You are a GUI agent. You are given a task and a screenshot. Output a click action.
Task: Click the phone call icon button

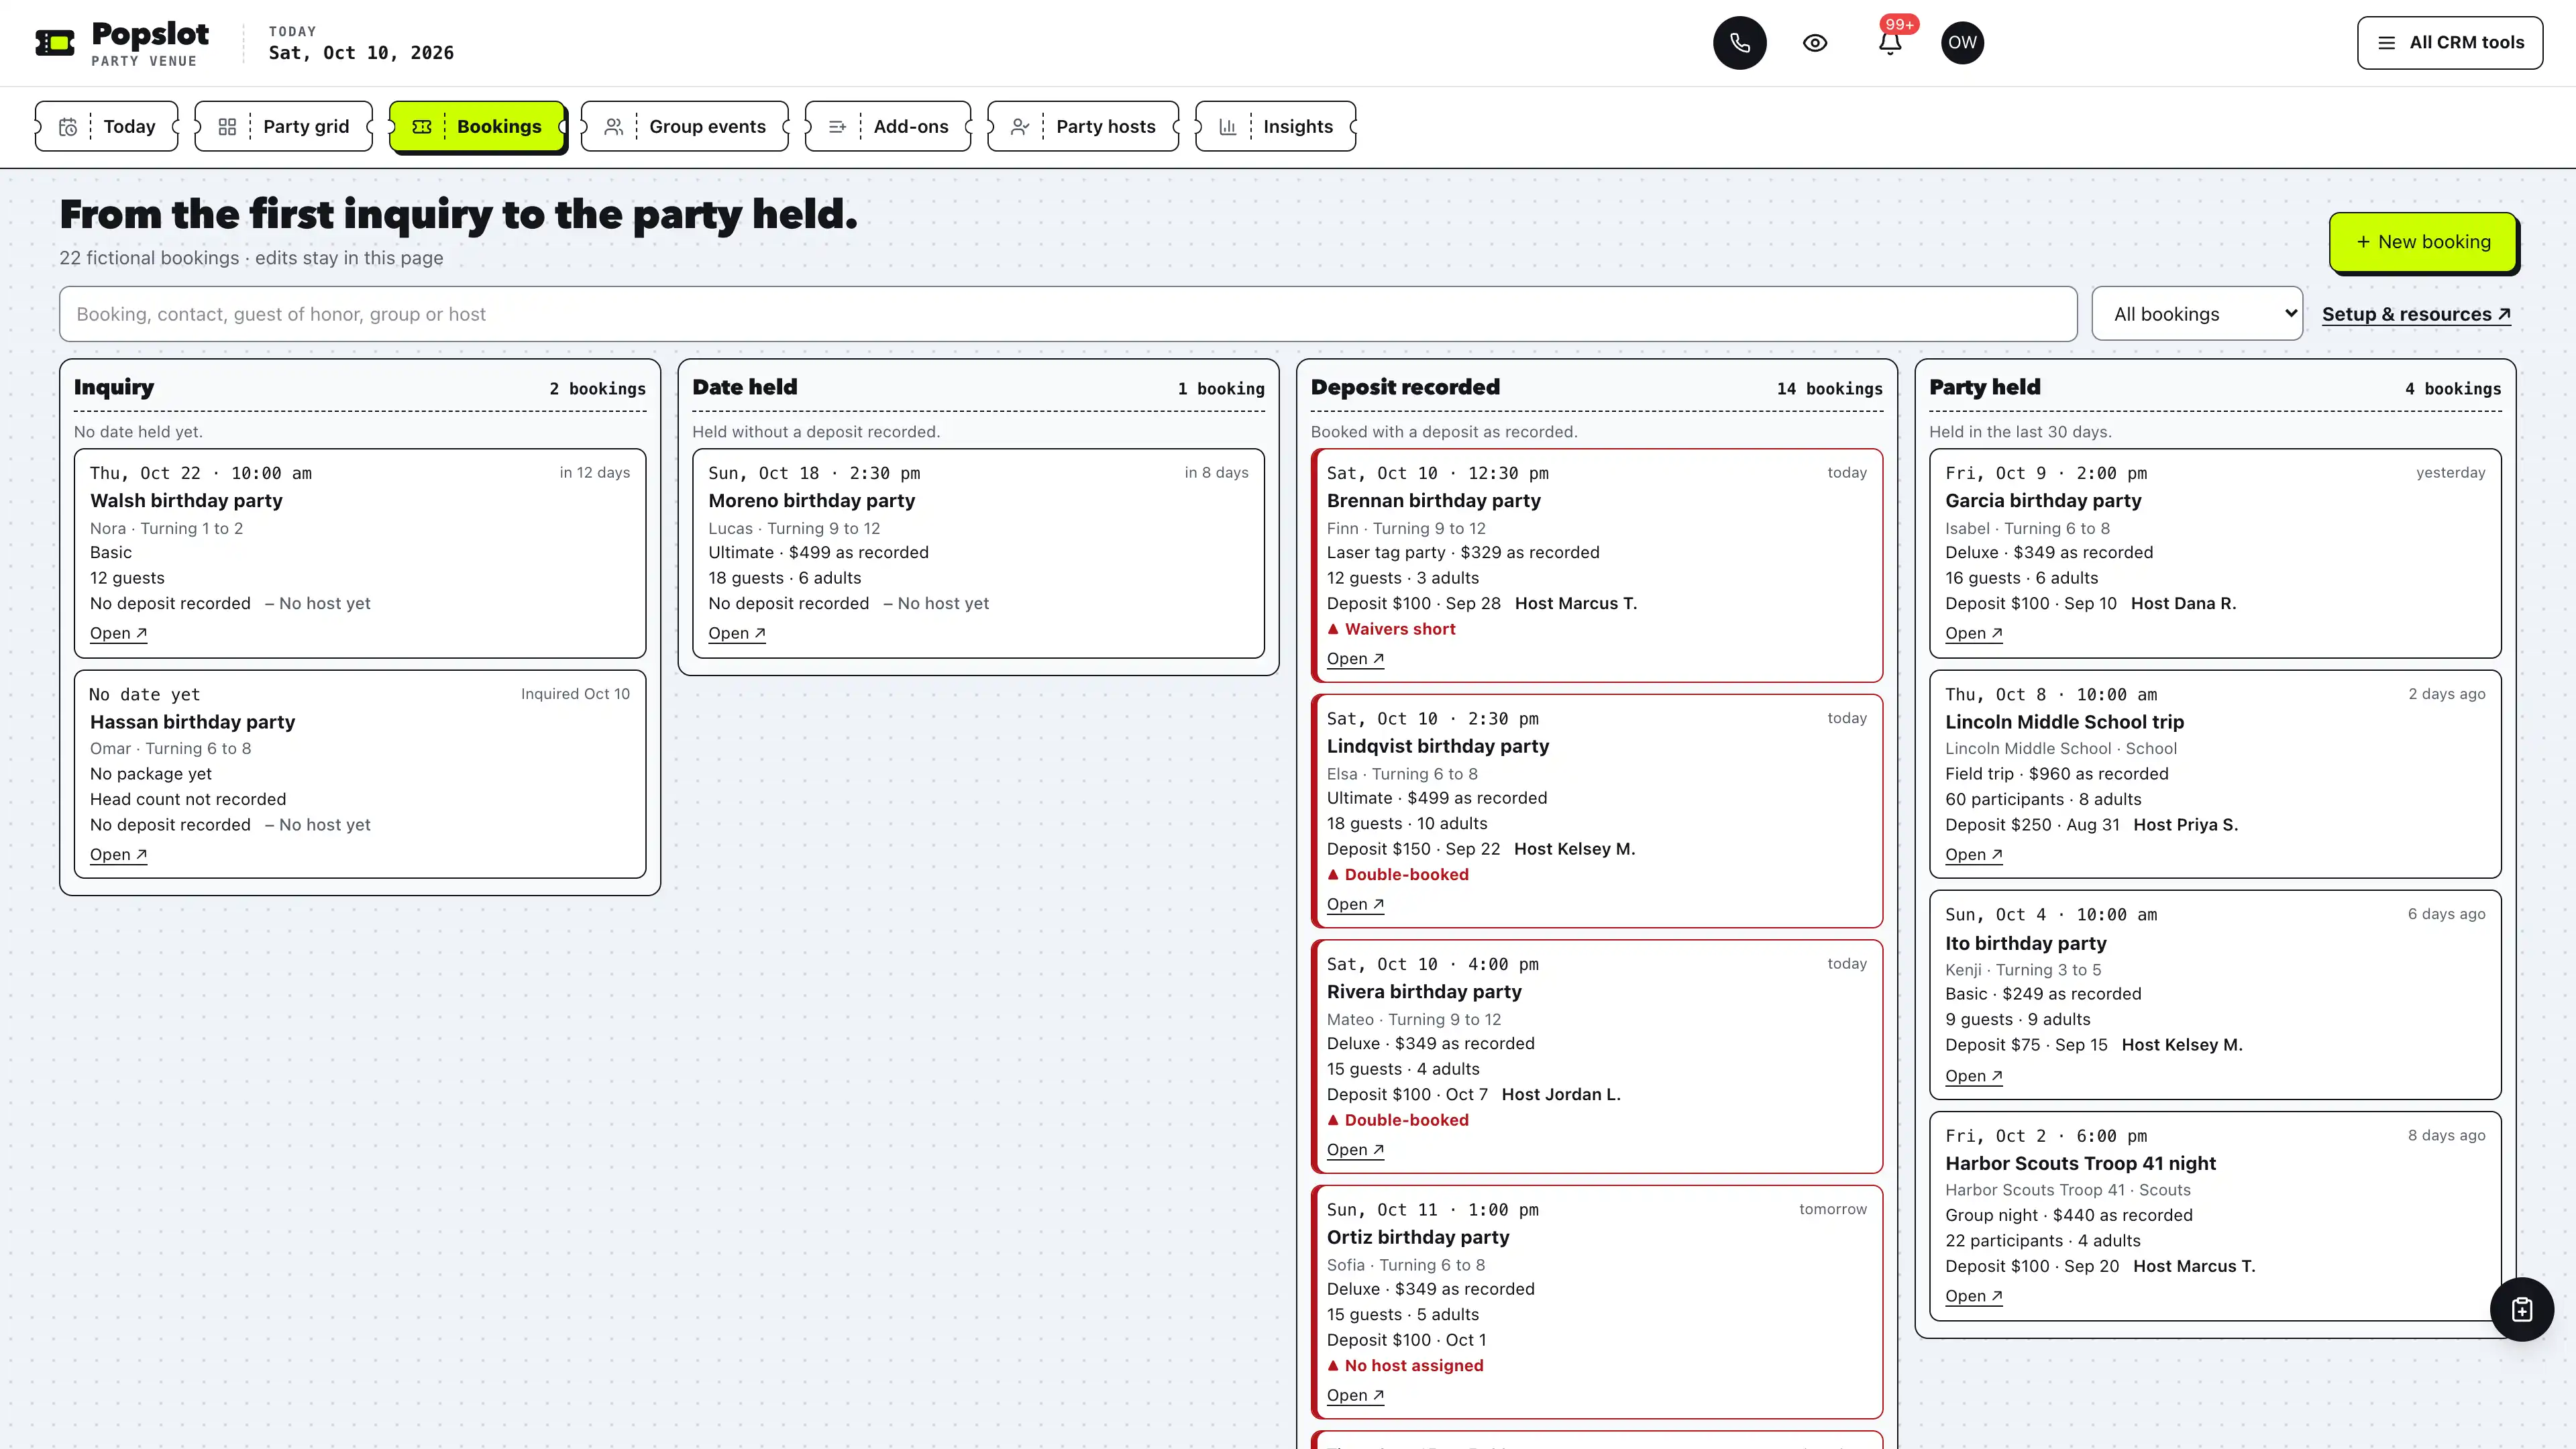[x=1739, y=43]
